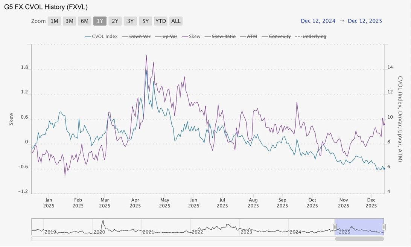Click the active 1Y zoom button

100,21
